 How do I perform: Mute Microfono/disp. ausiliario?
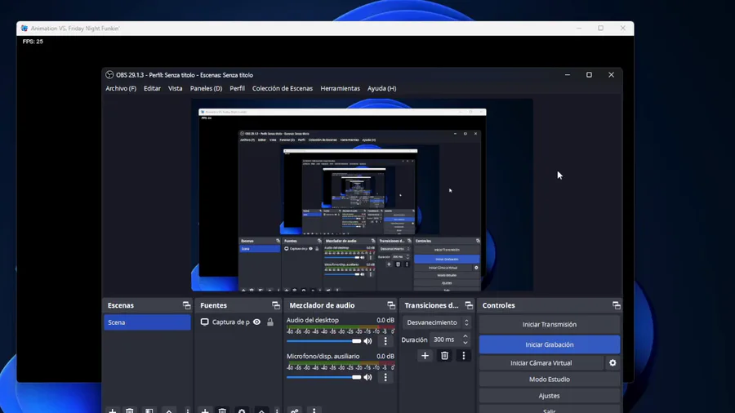point(368,377)
